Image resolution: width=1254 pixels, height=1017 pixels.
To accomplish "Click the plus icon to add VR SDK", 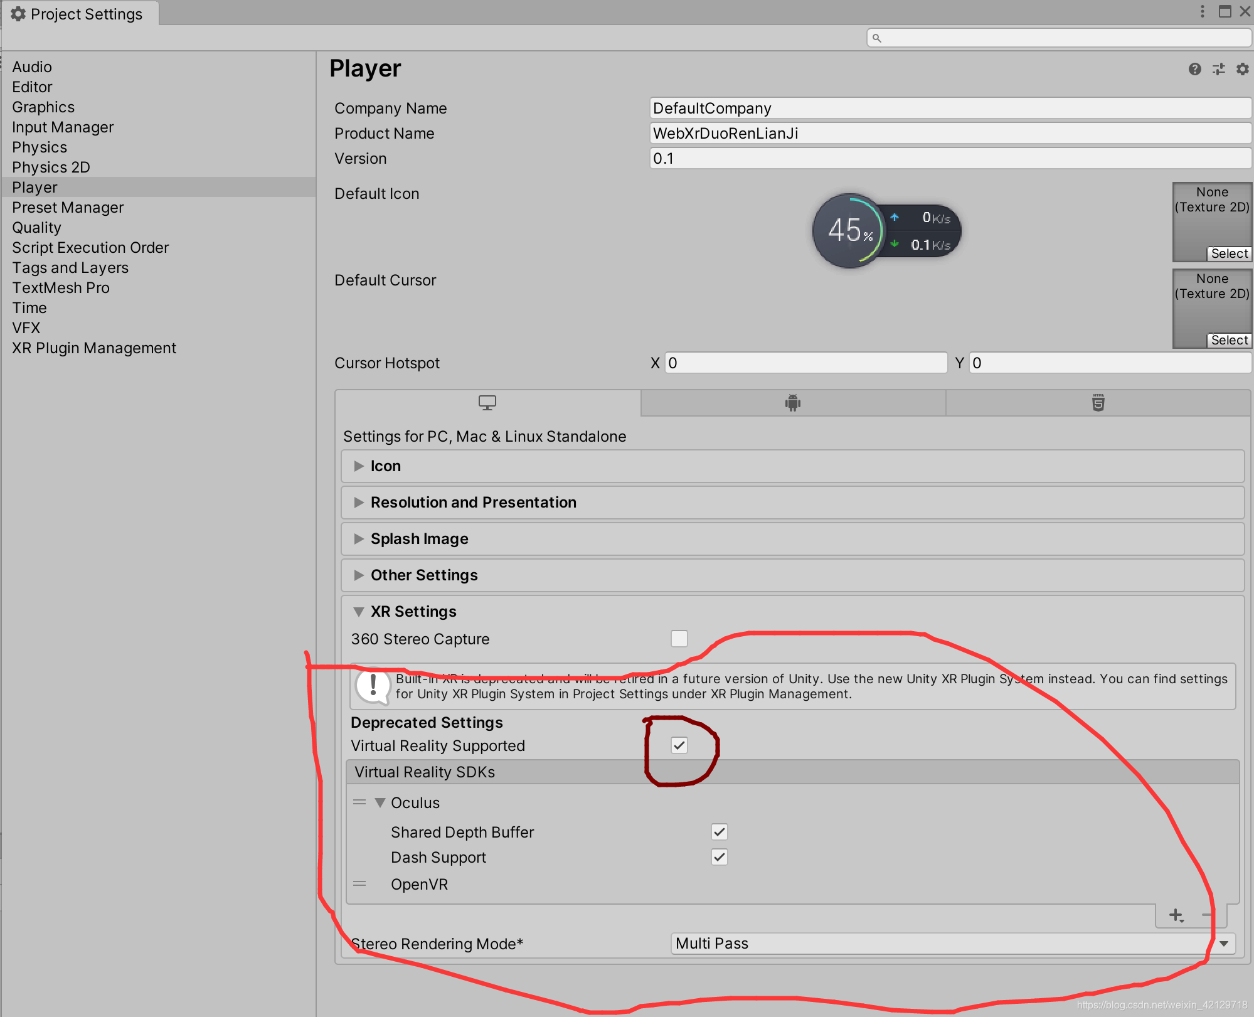I will point(1176,915).
